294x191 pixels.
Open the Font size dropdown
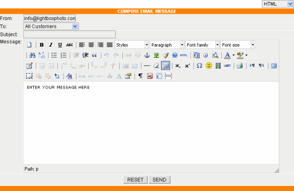tap(238, 45)
